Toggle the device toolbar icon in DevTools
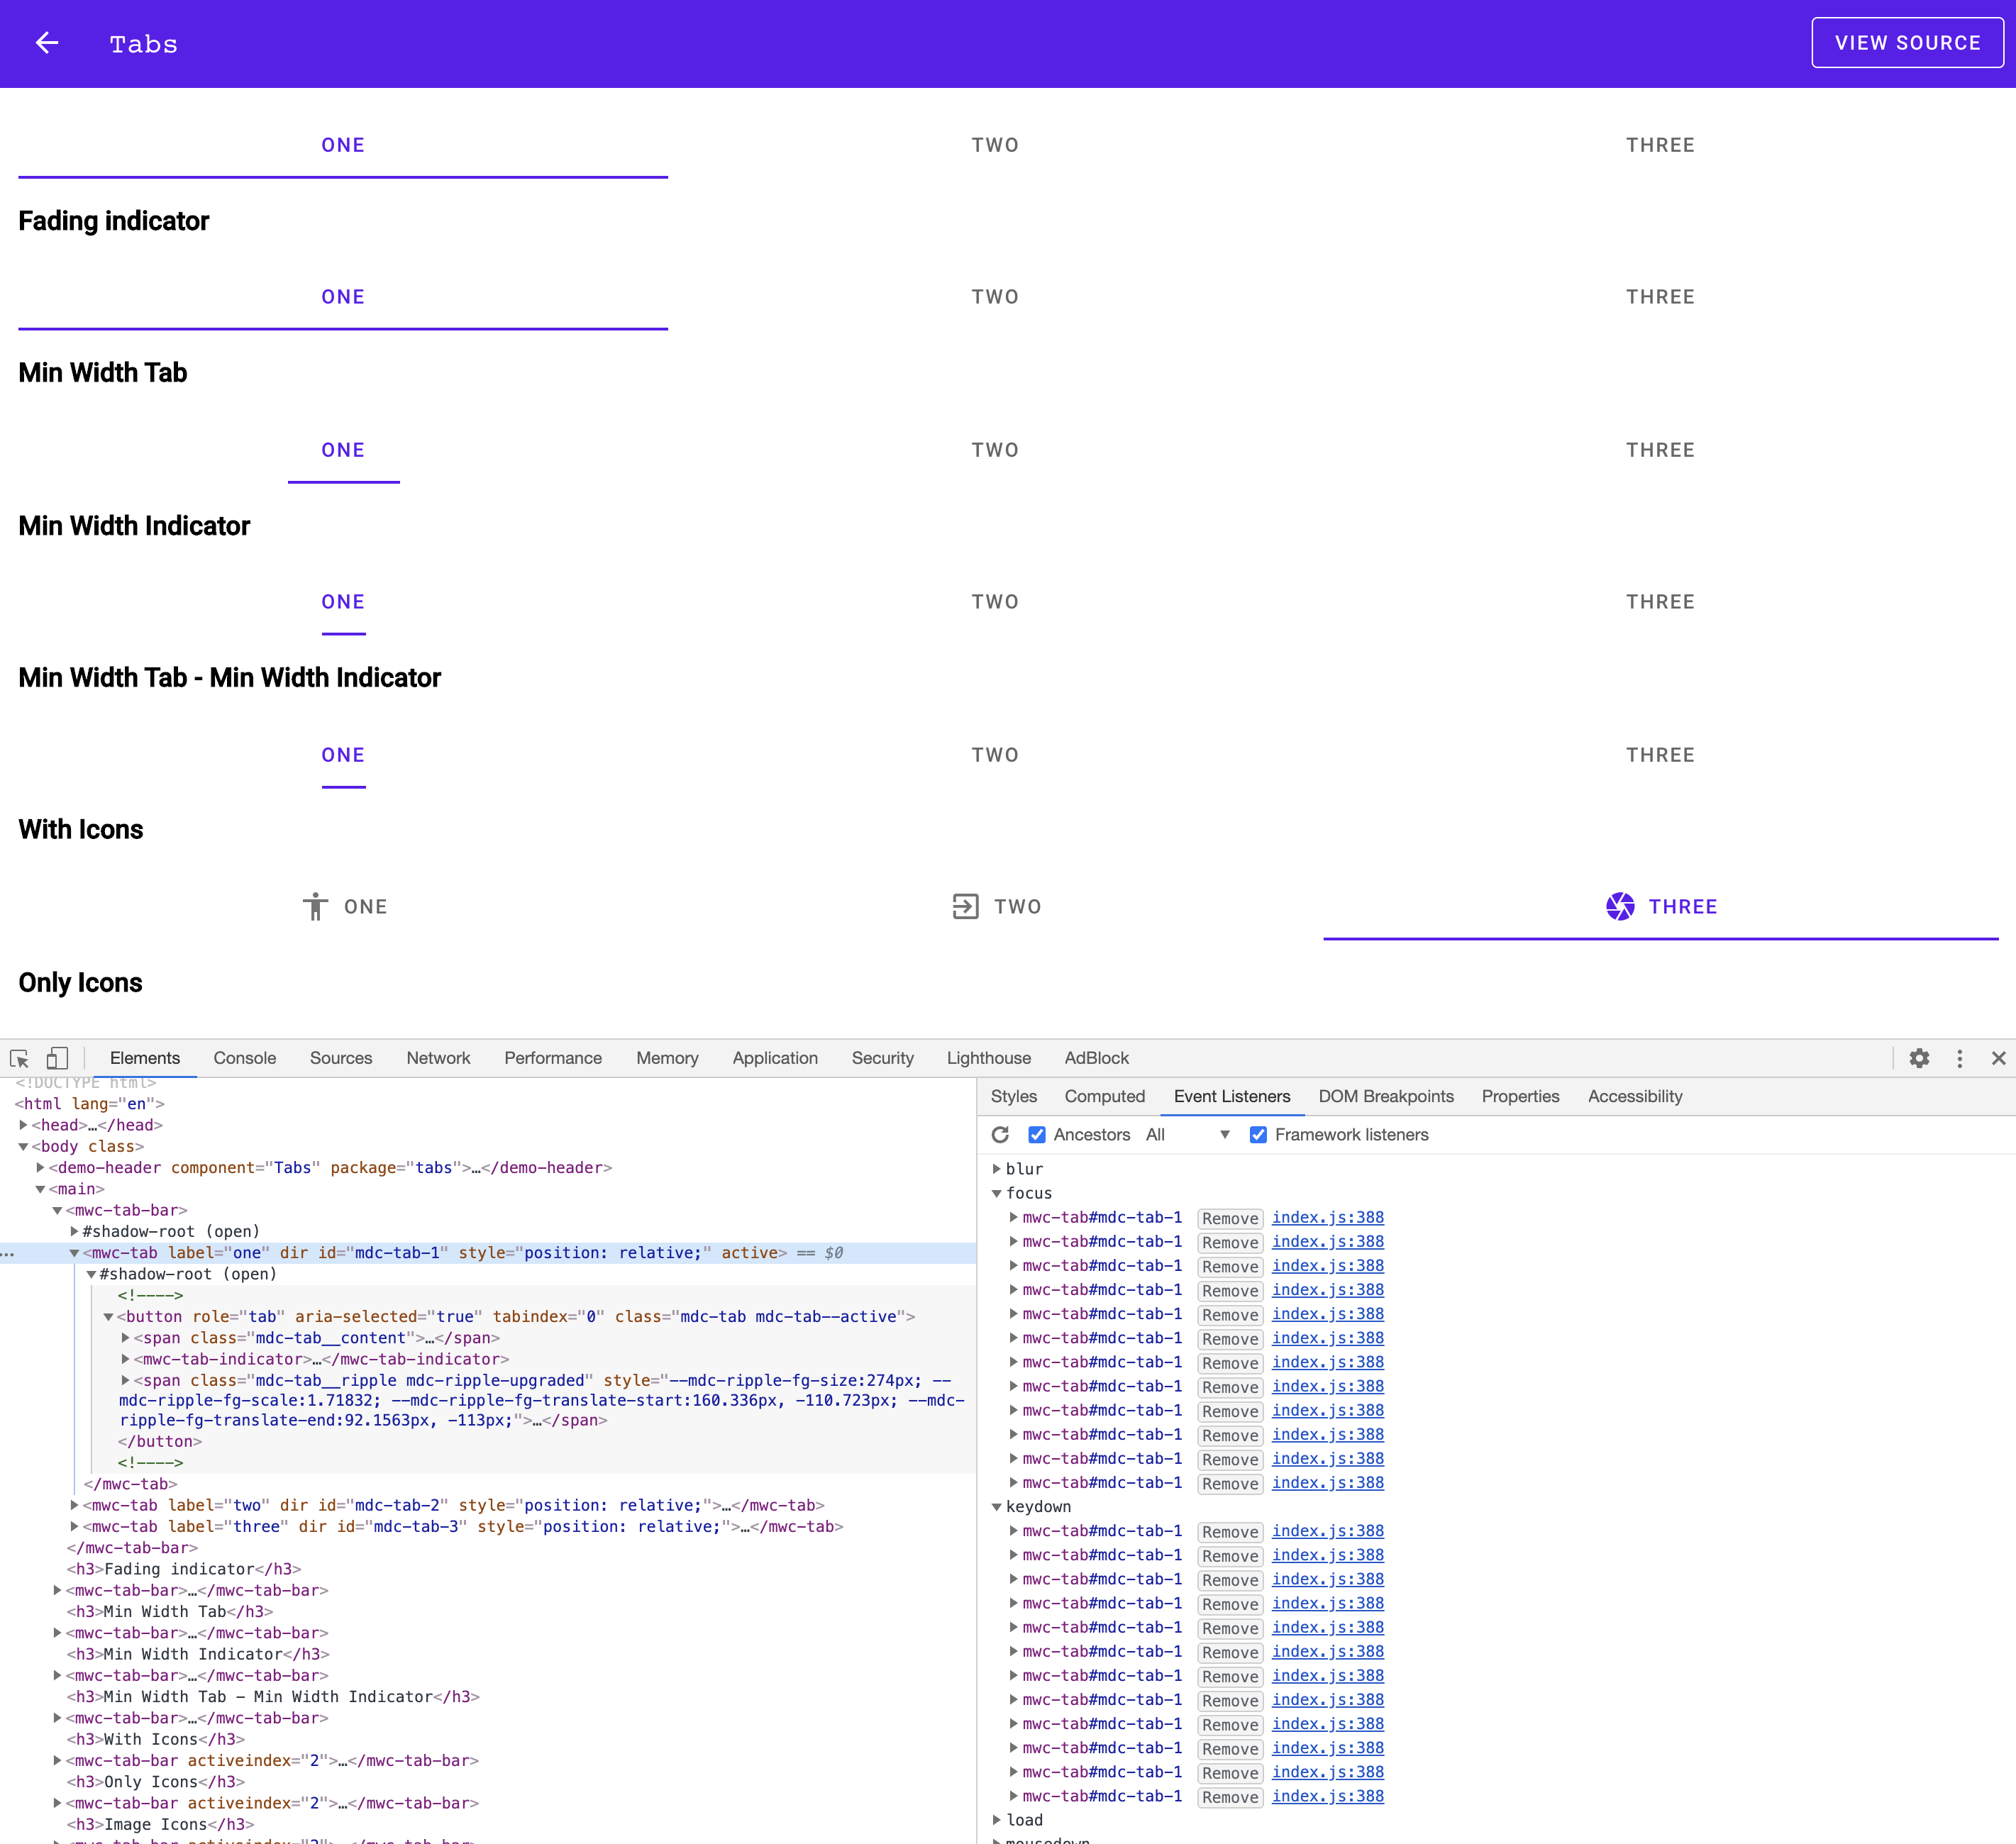This screenshot has width=2016, height=1844. tap(57, 1058)
